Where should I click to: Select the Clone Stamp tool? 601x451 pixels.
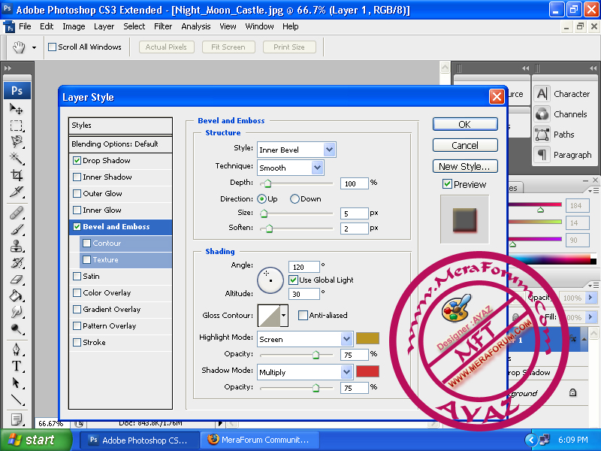tap(16, 246)
